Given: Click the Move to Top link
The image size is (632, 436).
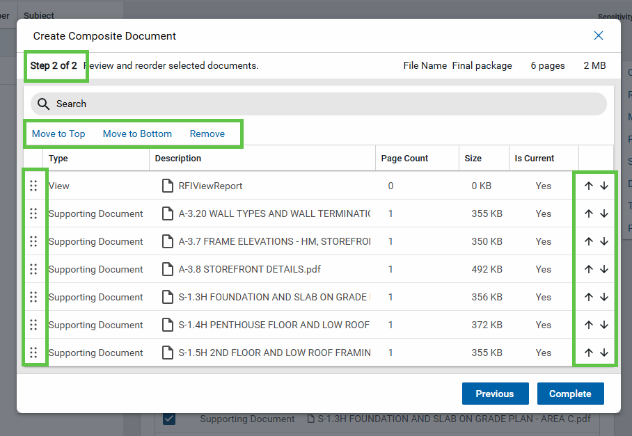Looking at the screenshot, I should pos(58,134).
